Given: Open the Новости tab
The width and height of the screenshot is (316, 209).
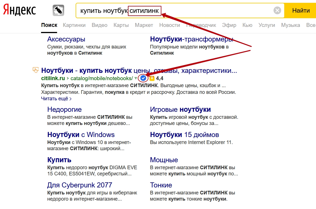Looking at the screenshot, I should [x=170, y=25].
